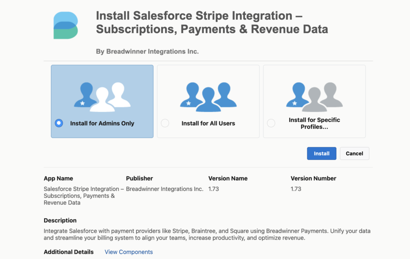This screenshot has height=259, width=410.
Task: Click the admins-only people group icon
Action: [x=102, y=97]
